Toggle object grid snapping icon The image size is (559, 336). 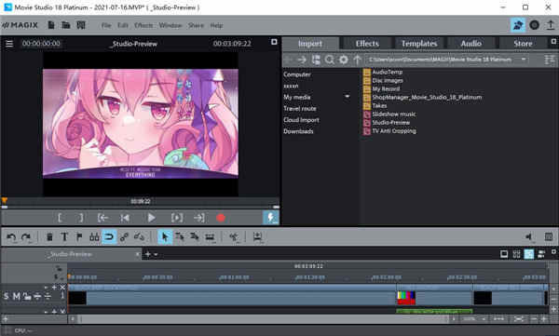94,236
